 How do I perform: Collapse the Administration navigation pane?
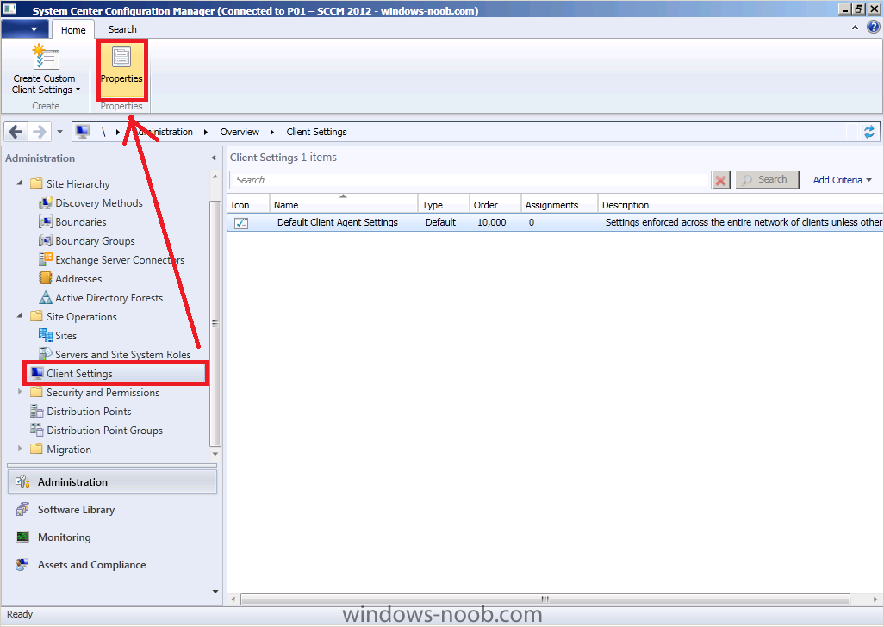pyautogui.click(x=214, y=158)
